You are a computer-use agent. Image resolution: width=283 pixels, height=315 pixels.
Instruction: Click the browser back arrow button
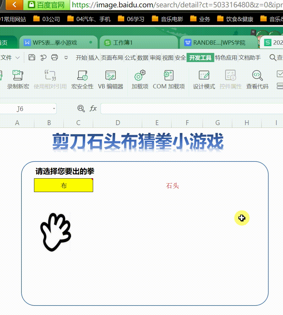pyautogui.click(x=14, y=5)
